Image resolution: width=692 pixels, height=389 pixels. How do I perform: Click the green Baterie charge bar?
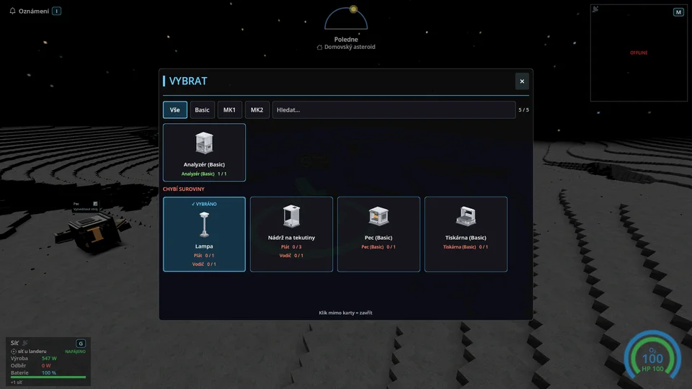(x=48, y=377)
